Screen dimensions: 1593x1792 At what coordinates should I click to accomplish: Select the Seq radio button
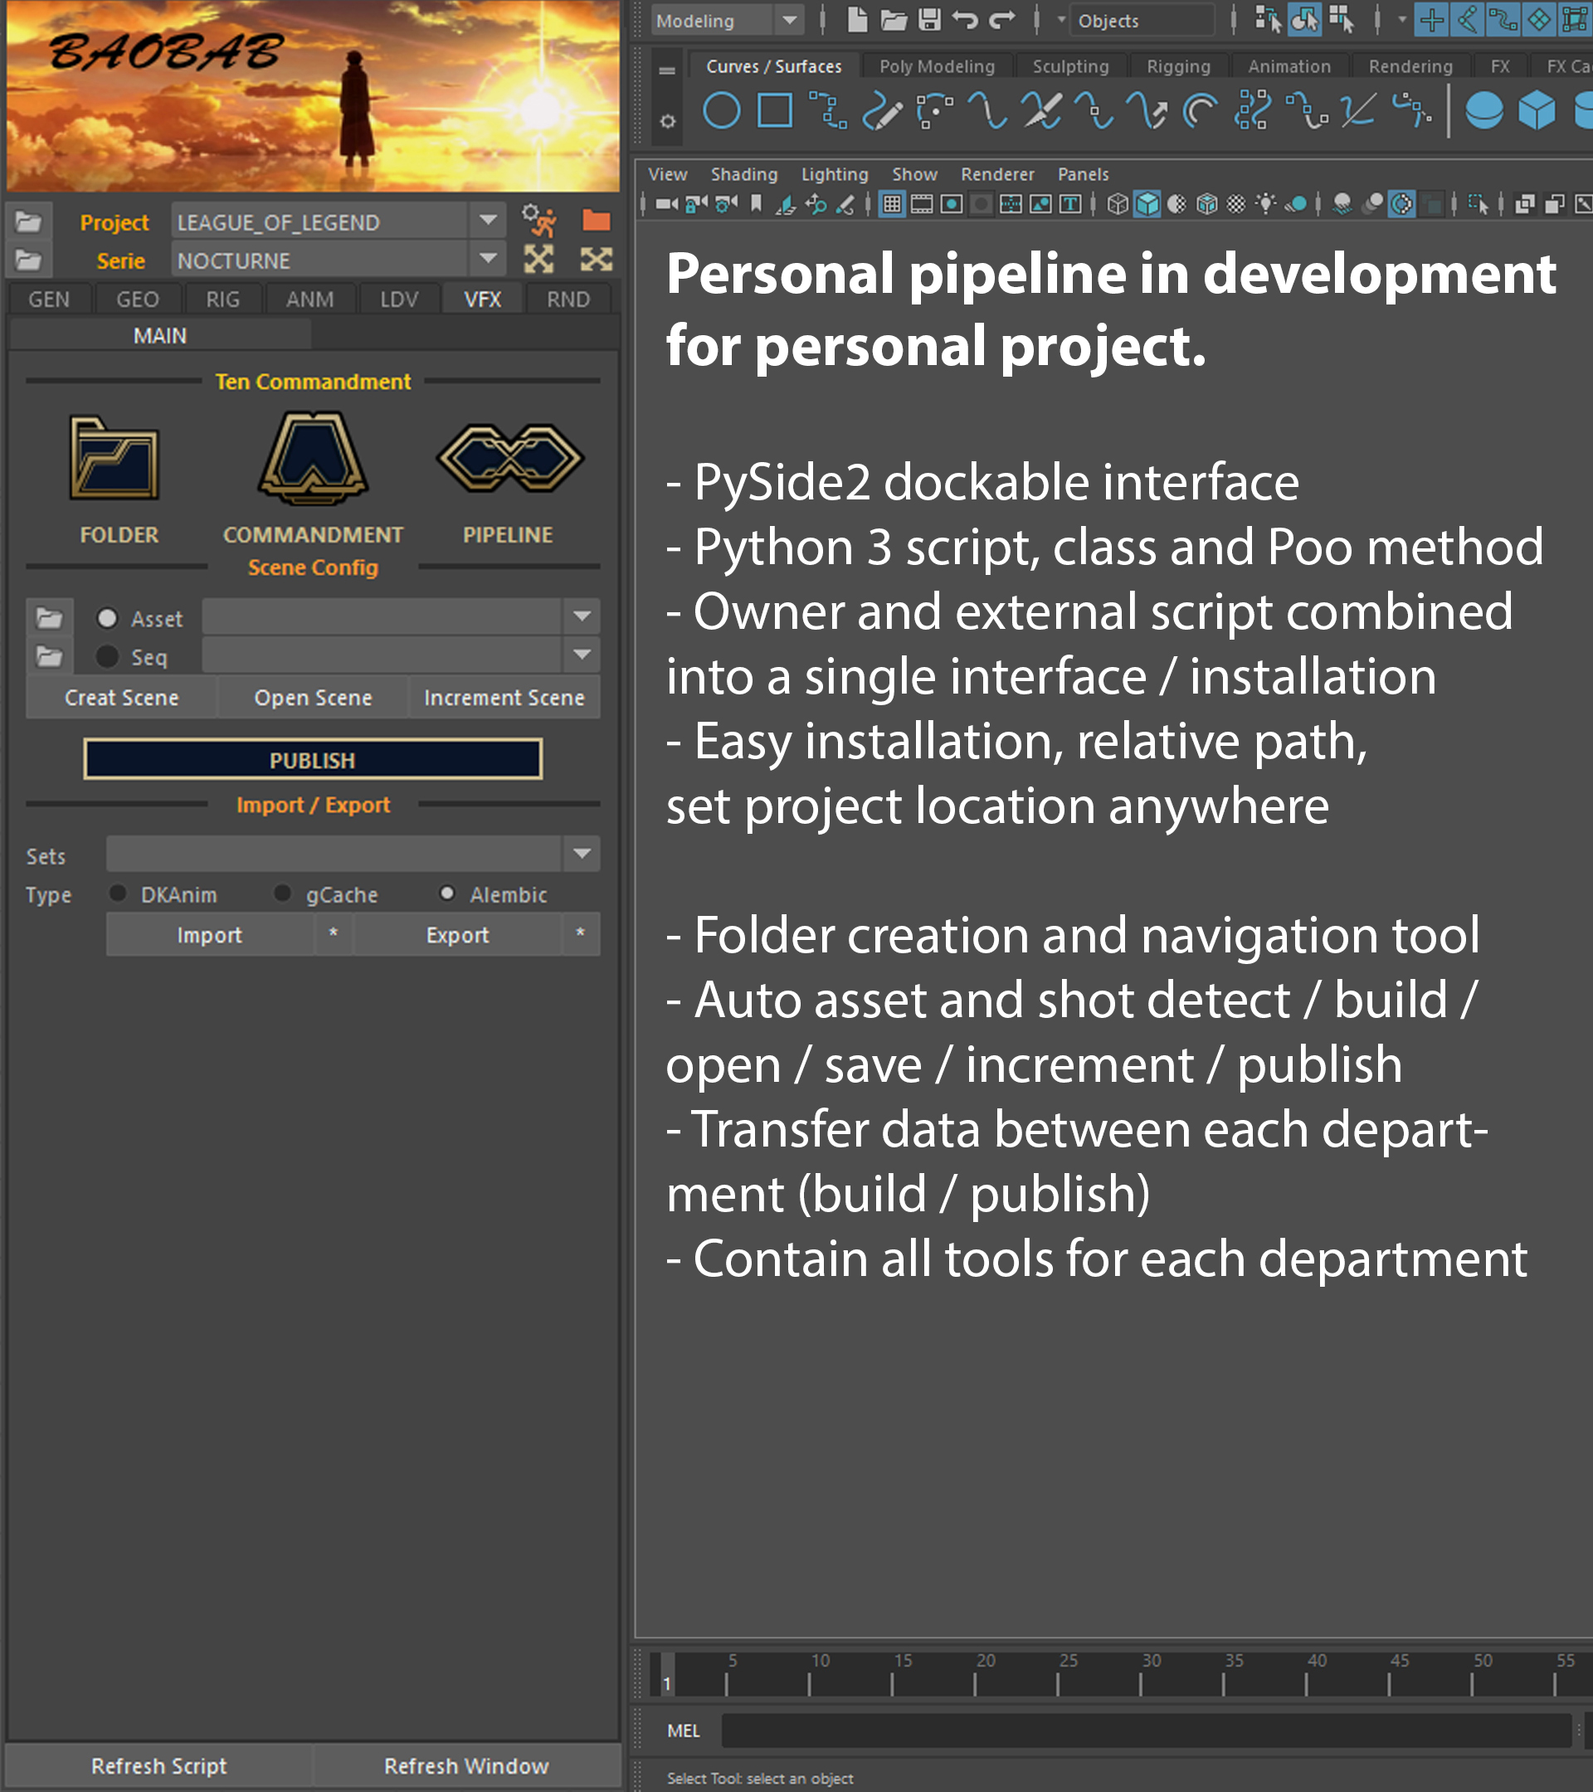pyautogui.click(x=107, y=655)
